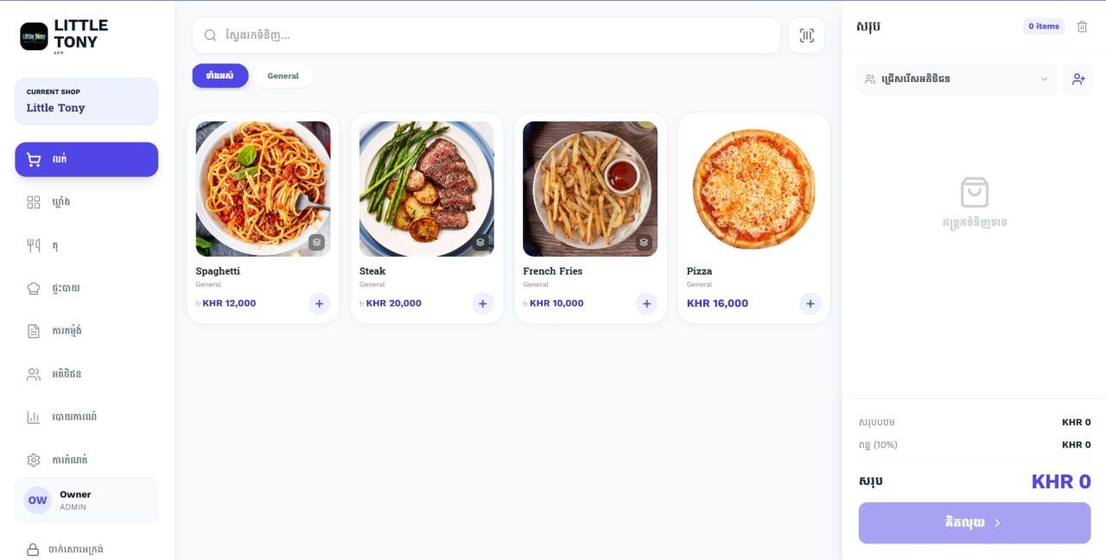The image size is (1106, 560).
Task: Clear cart with the trash icon
Action: 1082,27
